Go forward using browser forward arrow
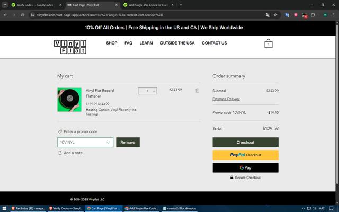Image resolution: width=339 pixels, height=212 pixels. click(14, 15)
